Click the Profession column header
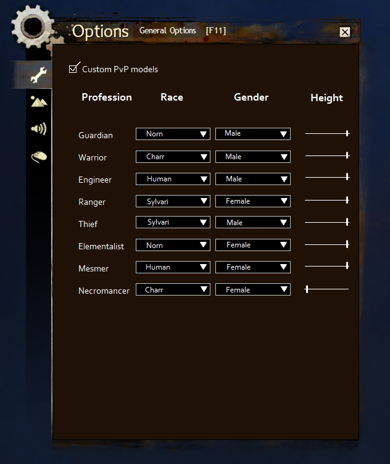The image size is (390, 464). (x=107, y=97)
